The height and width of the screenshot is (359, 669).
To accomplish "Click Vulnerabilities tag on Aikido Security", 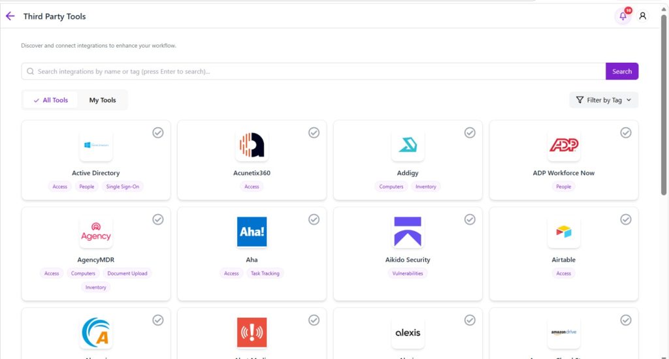I will pos(408,273).
